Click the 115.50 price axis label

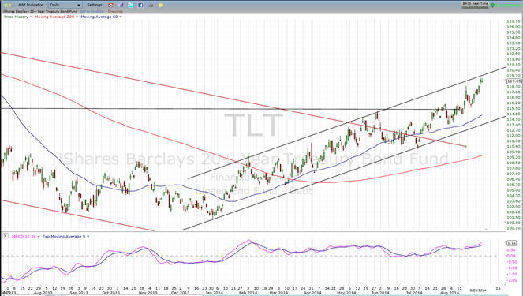pyautogui.click(x=514, y=108)
